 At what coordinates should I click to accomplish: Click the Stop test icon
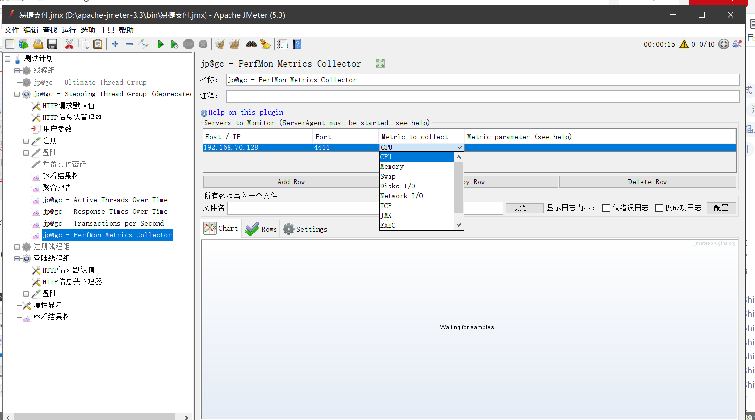click(189, 44)
